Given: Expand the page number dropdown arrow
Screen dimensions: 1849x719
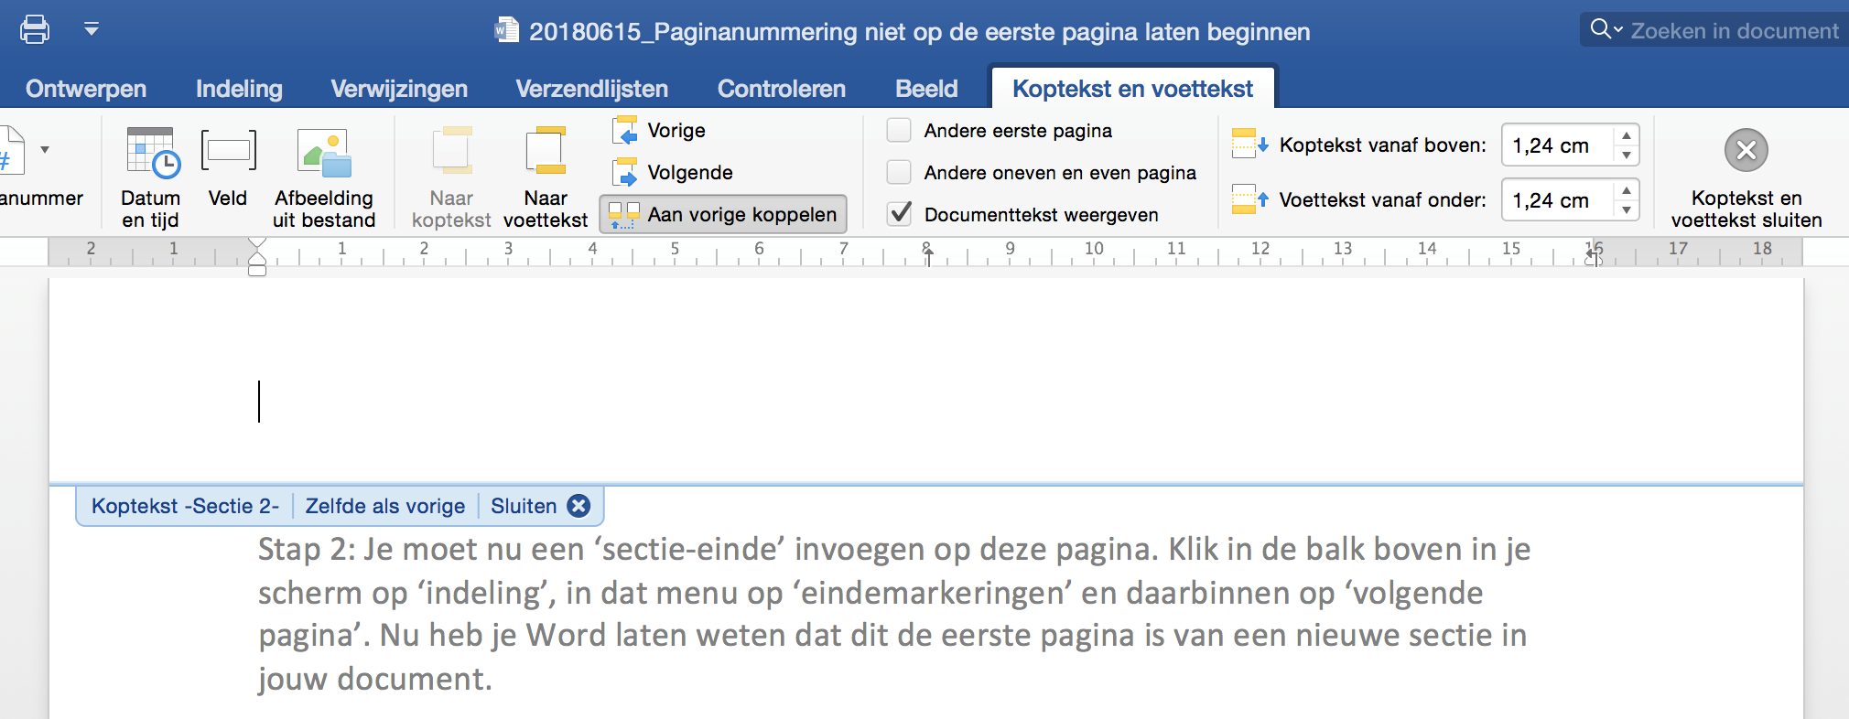Looking at the screenshot, I should [x=45, y=149].
